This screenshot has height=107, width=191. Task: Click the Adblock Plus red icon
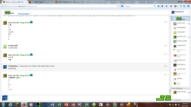click(175, 6)
